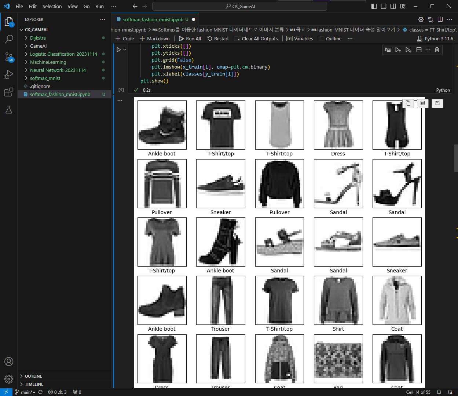Image resolution: width=458 pixels, height=396 pixels.
Task: Open the Source Control view
Action: [x=9, y=57]
